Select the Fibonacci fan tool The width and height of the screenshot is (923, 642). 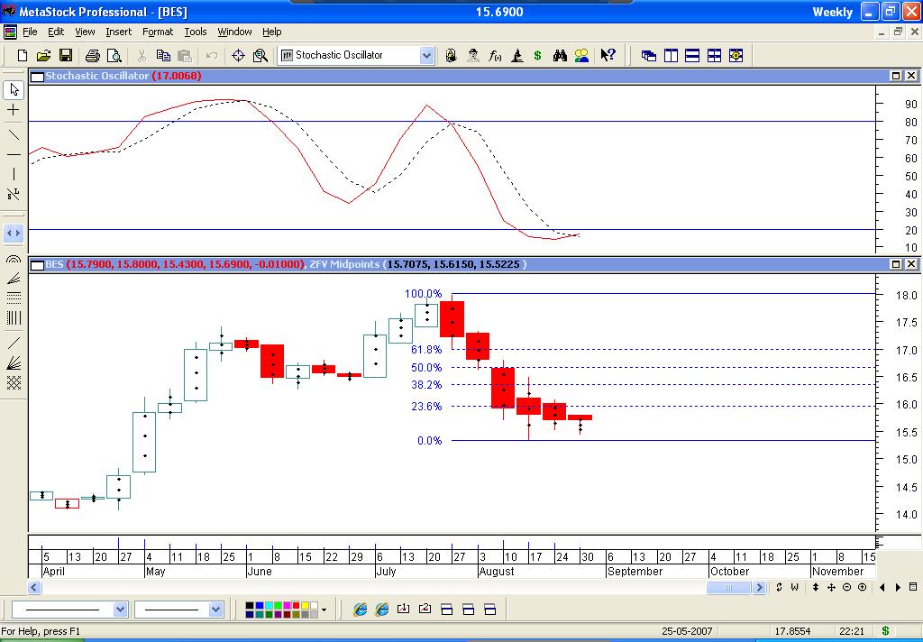[14, 278]
